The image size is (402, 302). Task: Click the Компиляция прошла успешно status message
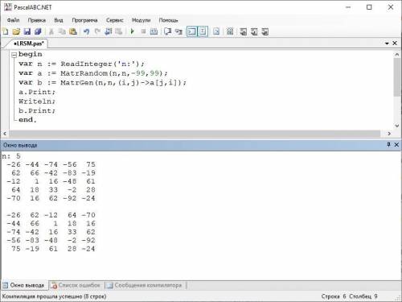click(x=54, y=296)
